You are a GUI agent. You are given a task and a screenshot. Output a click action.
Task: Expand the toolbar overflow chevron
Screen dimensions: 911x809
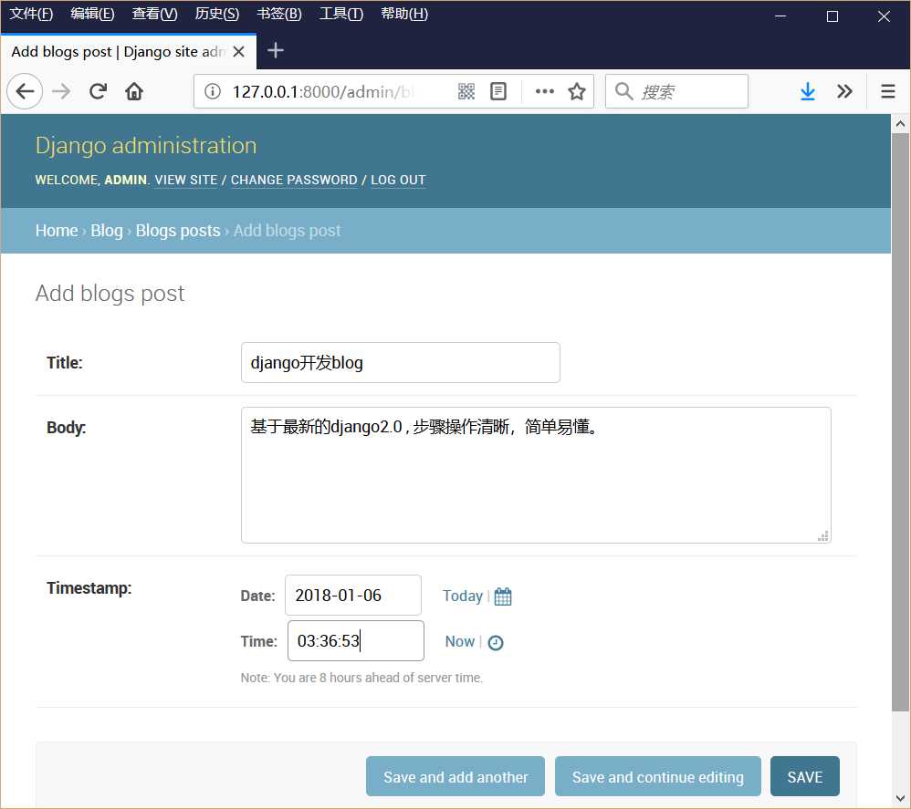[844, 91]
